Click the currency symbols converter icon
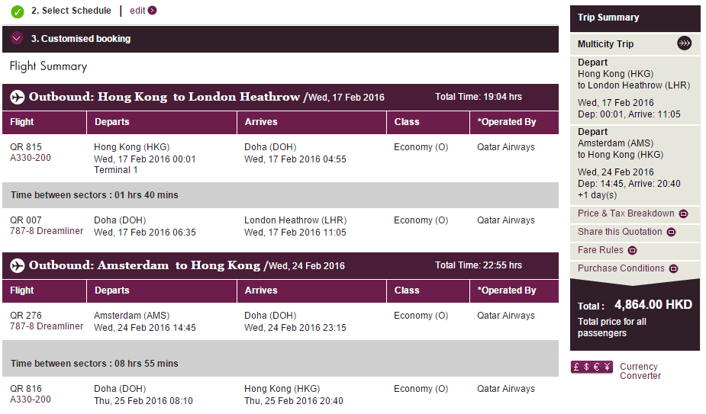This screenshot has width=706, height=414. point(592,367)
